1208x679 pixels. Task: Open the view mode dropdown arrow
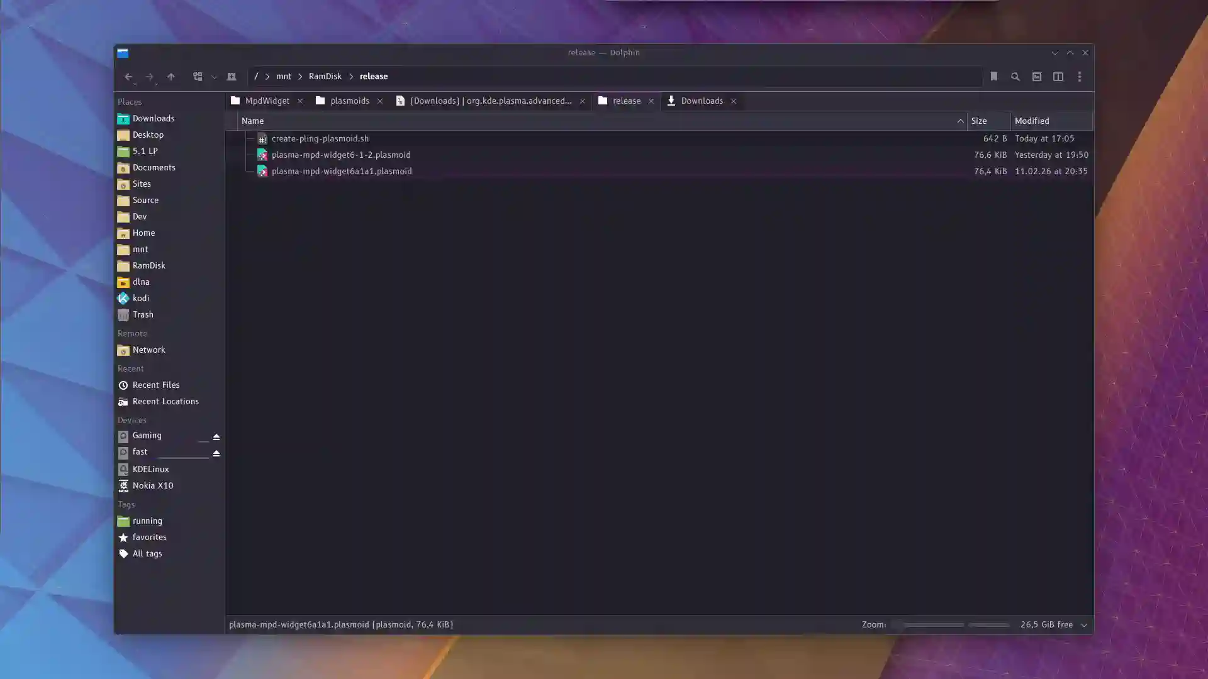[214, 77]
